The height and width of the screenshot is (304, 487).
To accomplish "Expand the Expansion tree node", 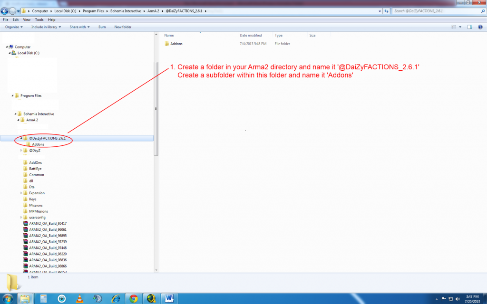I will [21, 193].
